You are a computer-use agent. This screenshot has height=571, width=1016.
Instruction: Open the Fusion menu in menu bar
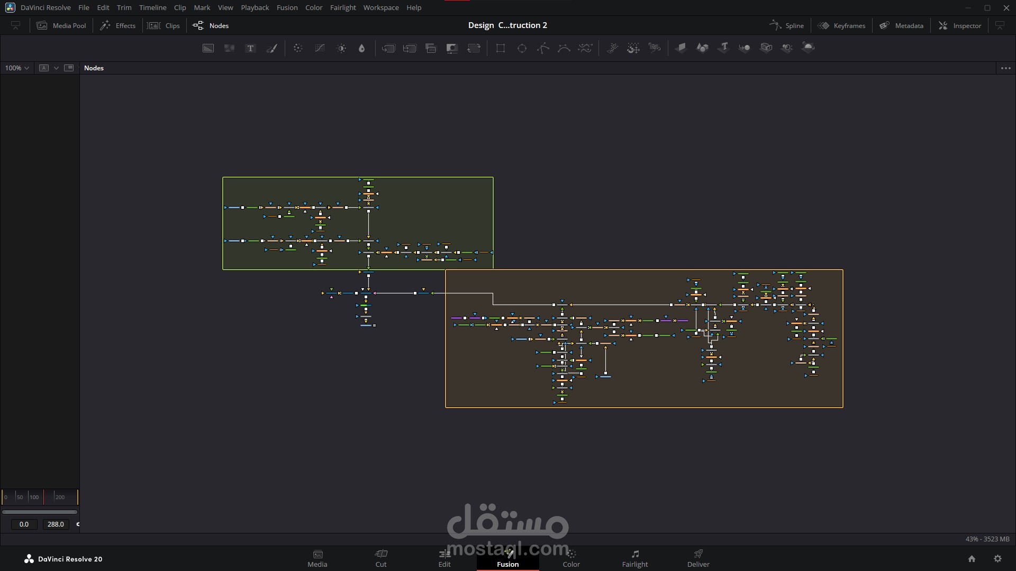[287, 7]
